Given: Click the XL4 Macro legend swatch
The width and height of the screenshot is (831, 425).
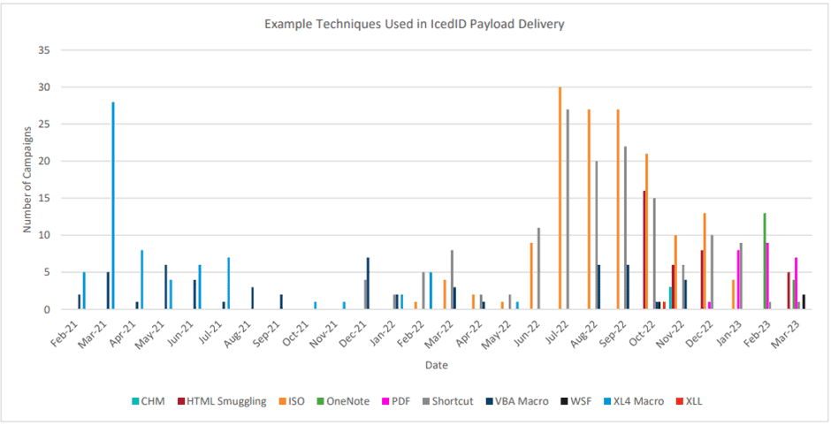Looking at the screenshot, I should [606, 401].
